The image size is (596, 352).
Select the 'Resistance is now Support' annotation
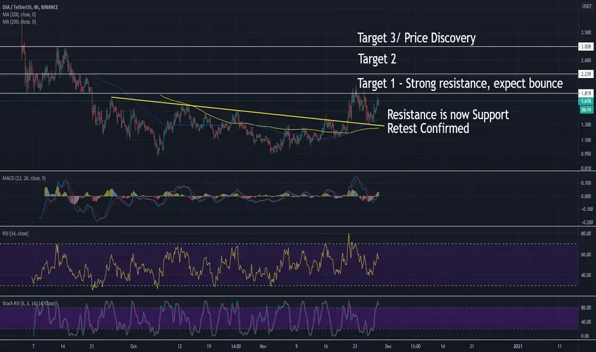(448, 115)
